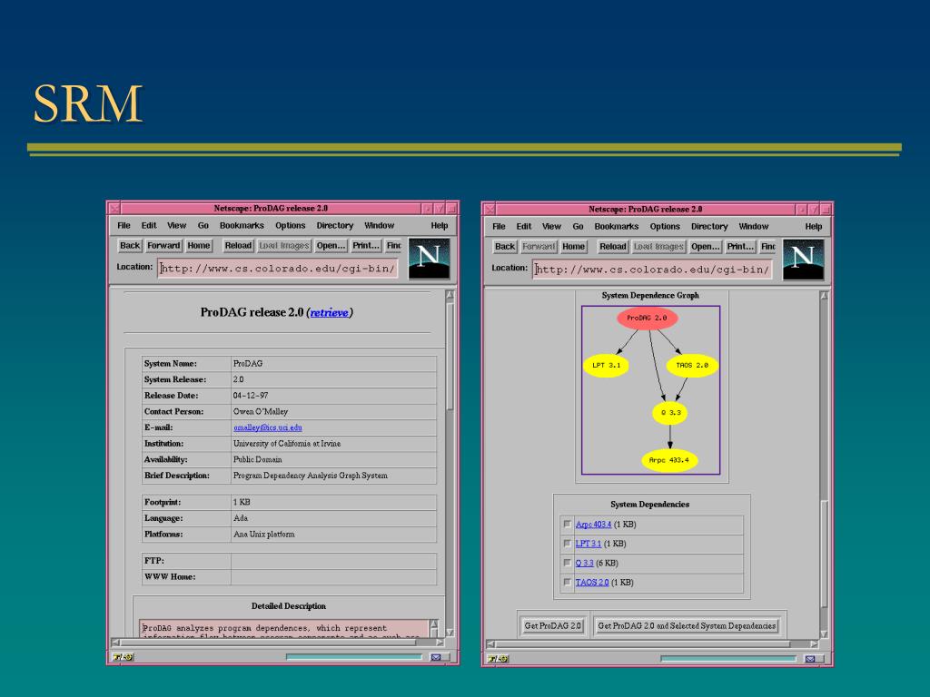The width and height of the screenshot is (930, 697).
Task: Click Get ProDAG 2.0 and Selected System Dependencies
Action: tap(687, 626)
